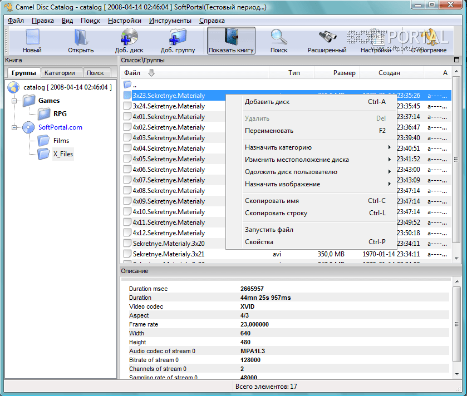
Task: Select the catalog globe icon in tree
Action: (x=14, y=87)
